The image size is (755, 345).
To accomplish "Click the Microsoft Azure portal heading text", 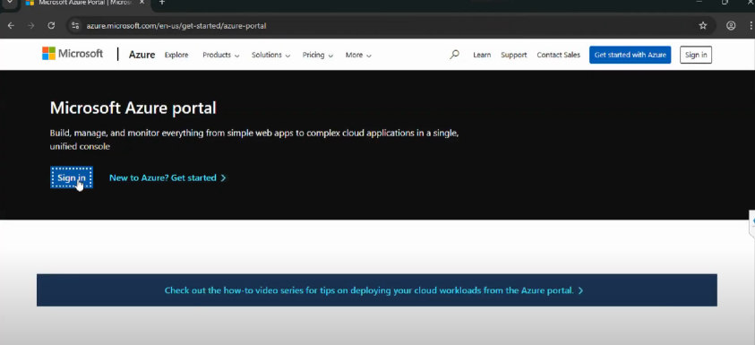I will pos(133,108).
